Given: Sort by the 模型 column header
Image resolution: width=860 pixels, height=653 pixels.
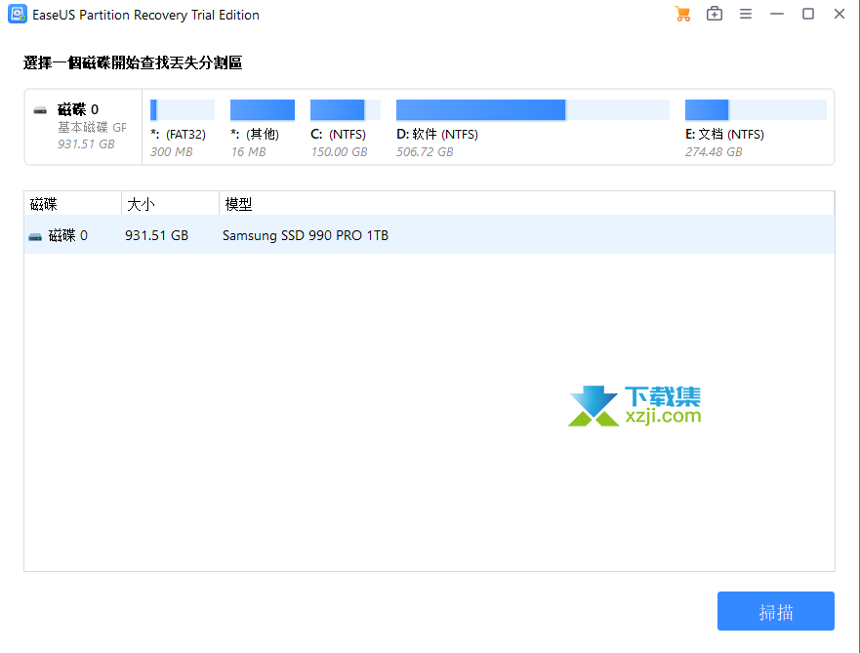Looking at the screenshot, I should [x=526, y=204].
